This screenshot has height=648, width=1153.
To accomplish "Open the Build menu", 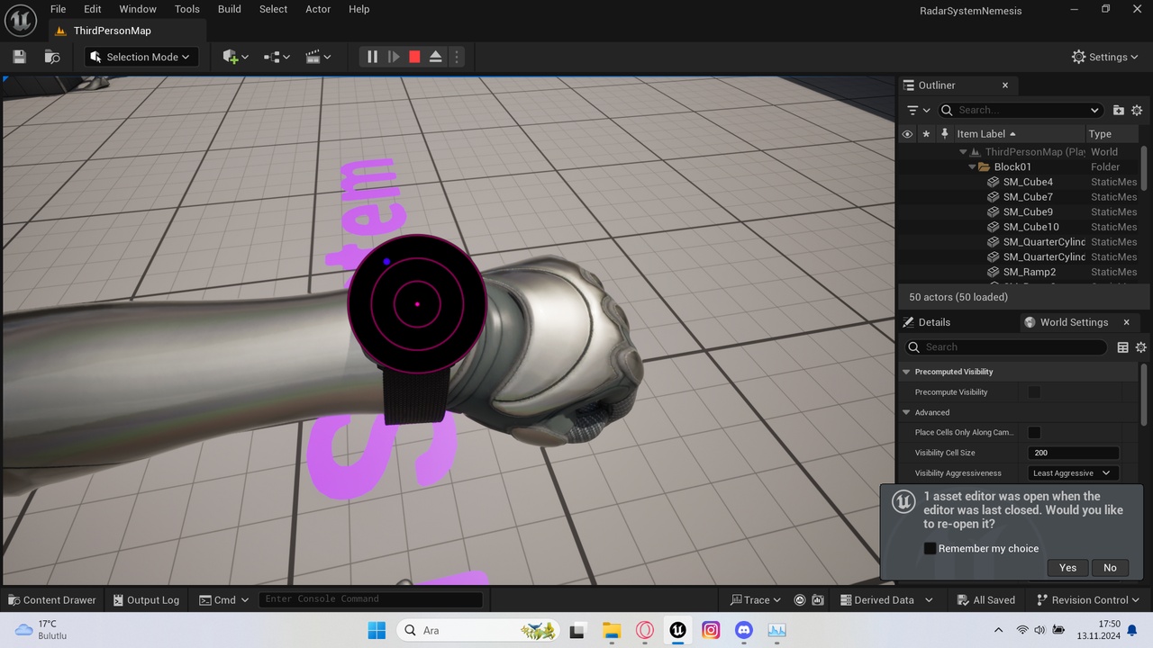I will [x=230, y=9].
